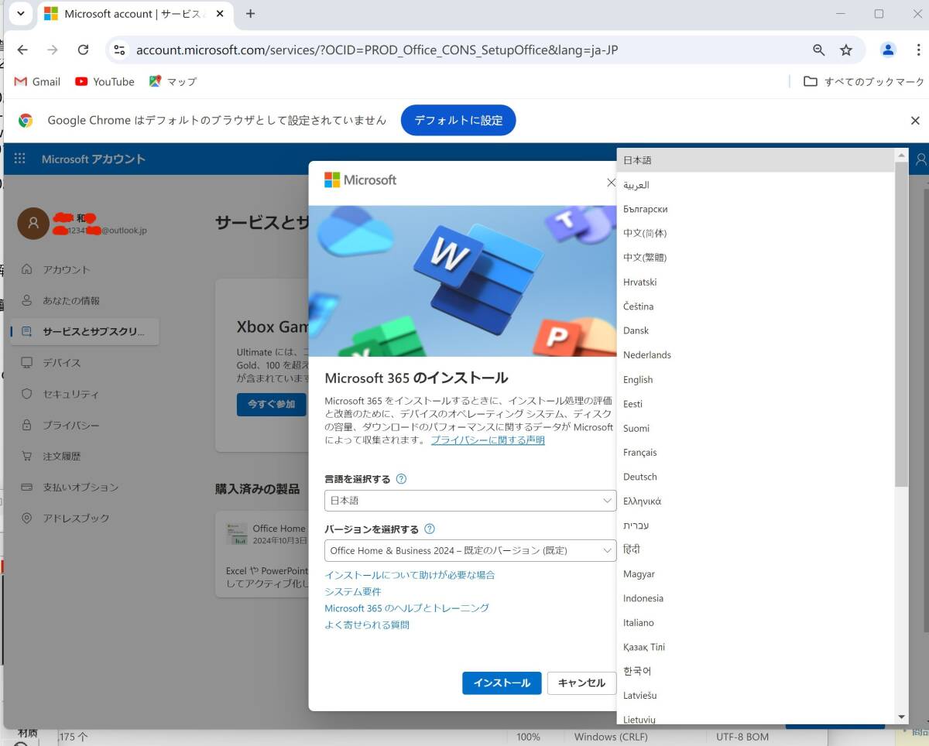Open site information icon in address bar

[x=119, y=50]
